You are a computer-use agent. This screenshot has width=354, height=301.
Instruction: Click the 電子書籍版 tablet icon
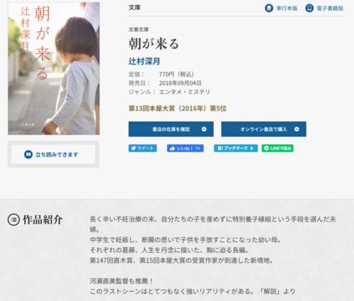click(x=309, y=8)
